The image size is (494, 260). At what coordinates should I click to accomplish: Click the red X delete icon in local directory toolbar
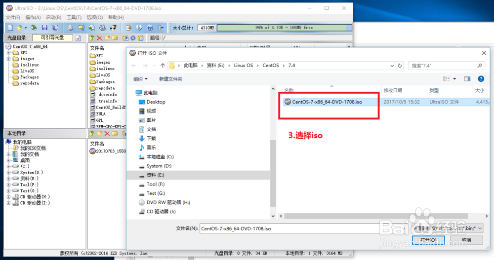[107, 134]
